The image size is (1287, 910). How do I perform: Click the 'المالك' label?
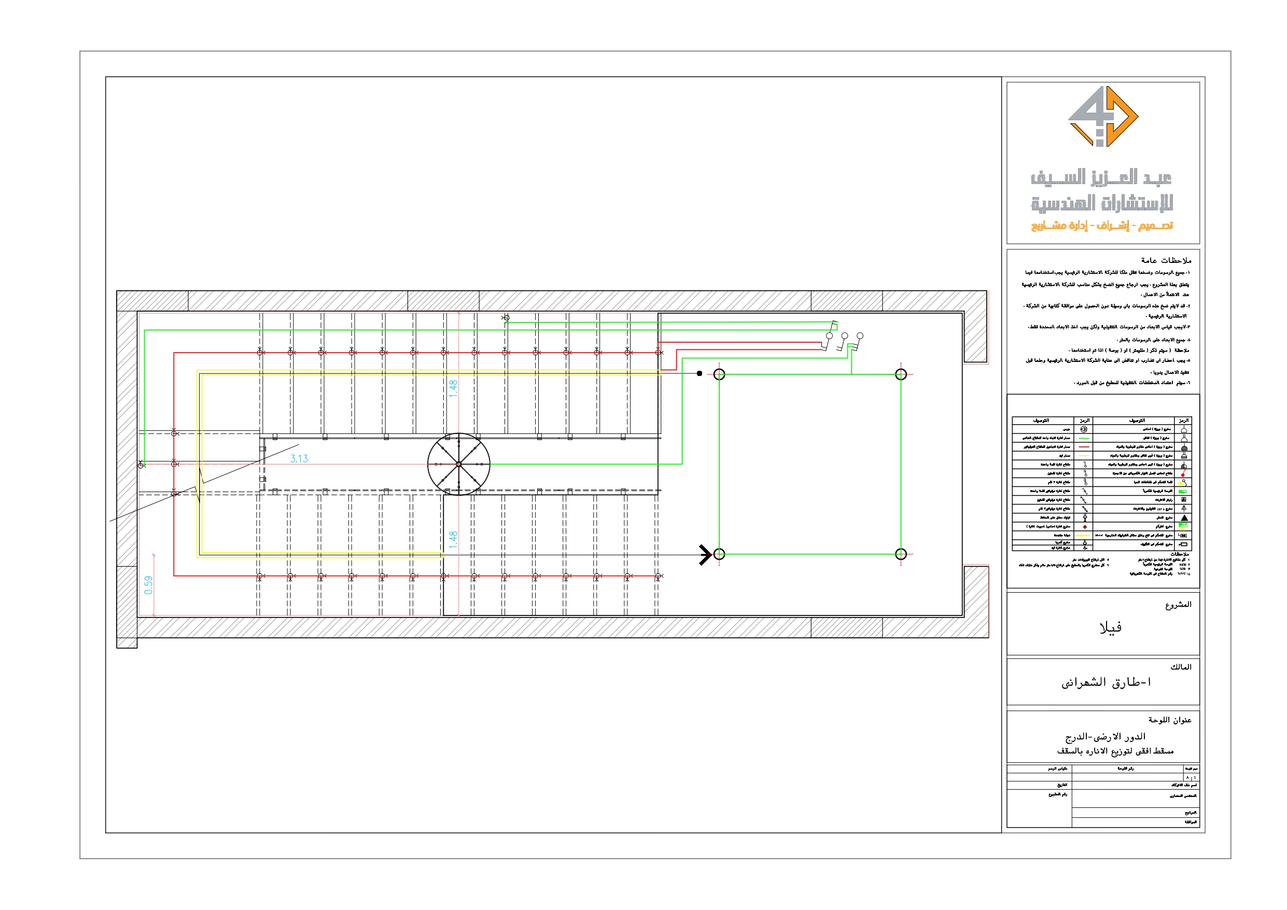tap(1181, 667)
